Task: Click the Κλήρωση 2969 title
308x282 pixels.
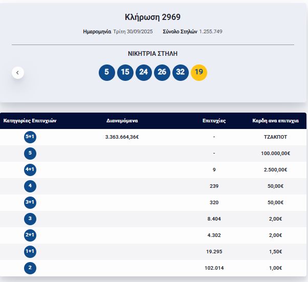Action: click(x=152, y=17)
